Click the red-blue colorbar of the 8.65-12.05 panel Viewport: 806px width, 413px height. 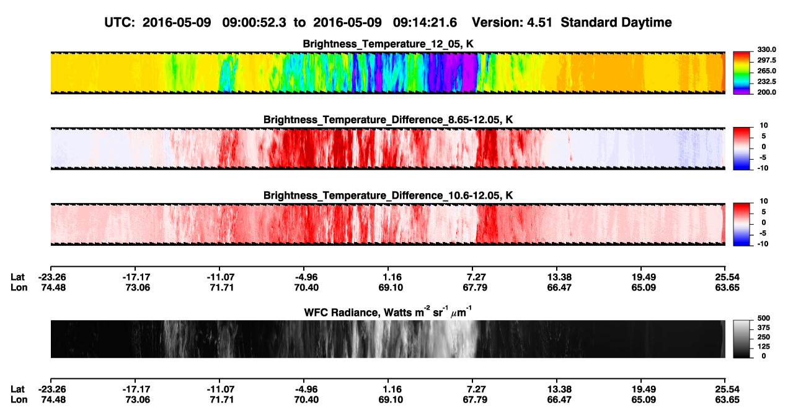[x=742, y=149]
